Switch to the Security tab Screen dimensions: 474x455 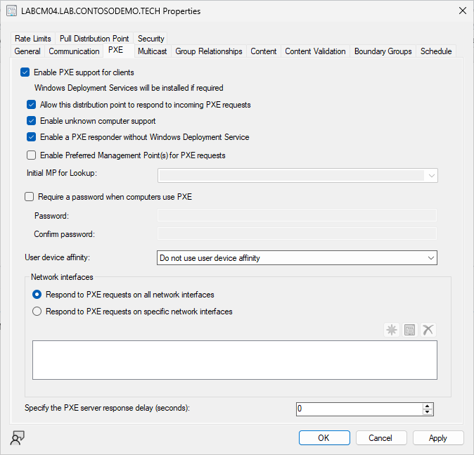(150, 39)
